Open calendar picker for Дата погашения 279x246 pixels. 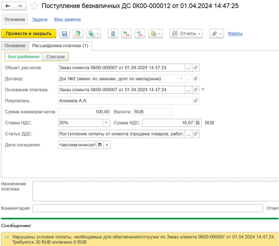coord(100,145)
